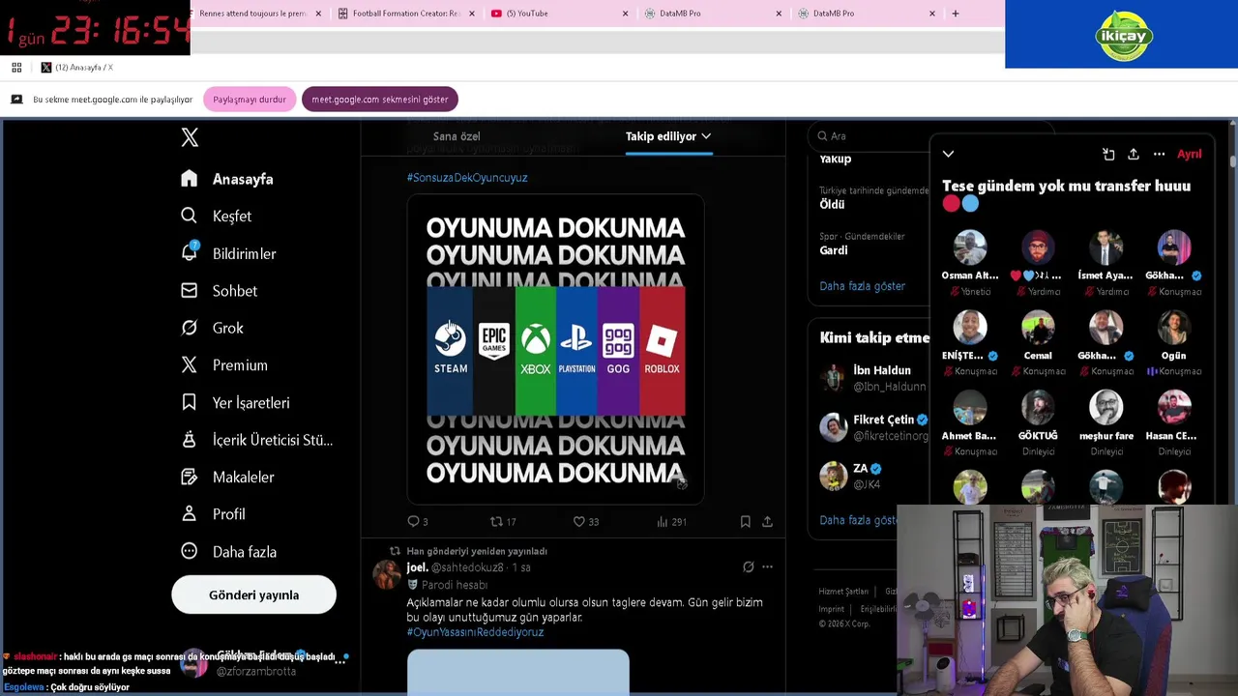Open the Fikret Çetin suggested profile
This screenshot has width=1238, height=696.
pos(873,427)
